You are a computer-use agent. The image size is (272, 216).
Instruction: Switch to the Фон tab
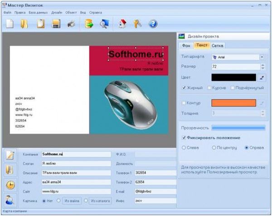tap(186, 46)
